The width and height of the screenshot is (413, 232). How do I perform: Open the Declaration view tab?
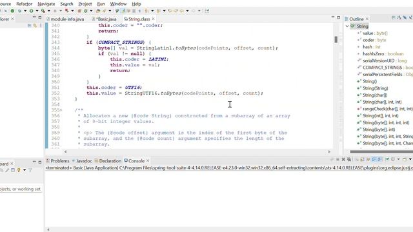tap(108, 160)
